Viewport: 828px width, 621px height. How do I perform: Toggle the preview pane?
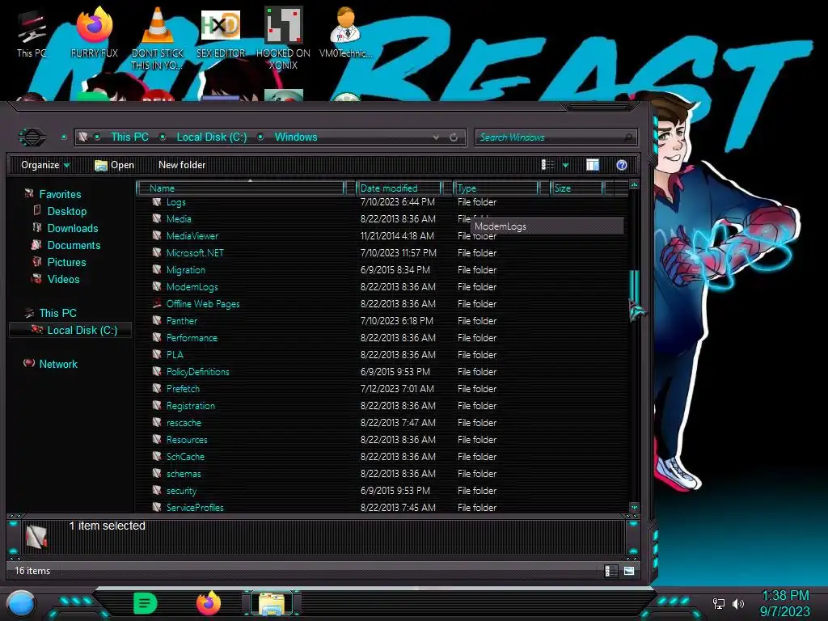pos(593,165)
